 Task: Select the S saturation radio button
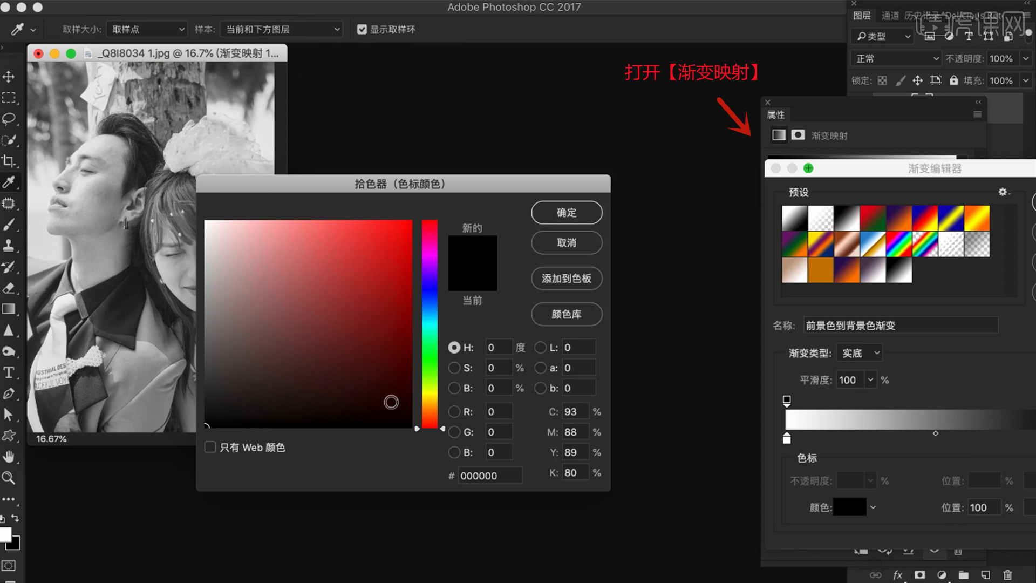(x=454, y=368)
